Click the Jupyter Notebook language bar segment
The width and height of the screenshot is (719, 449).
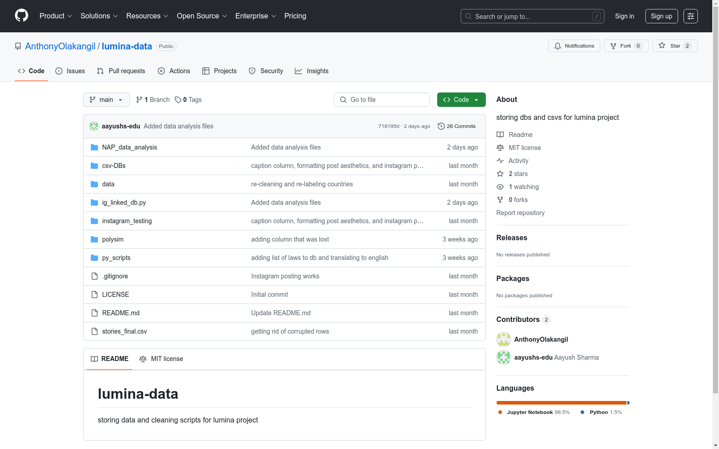pos(561,403)
